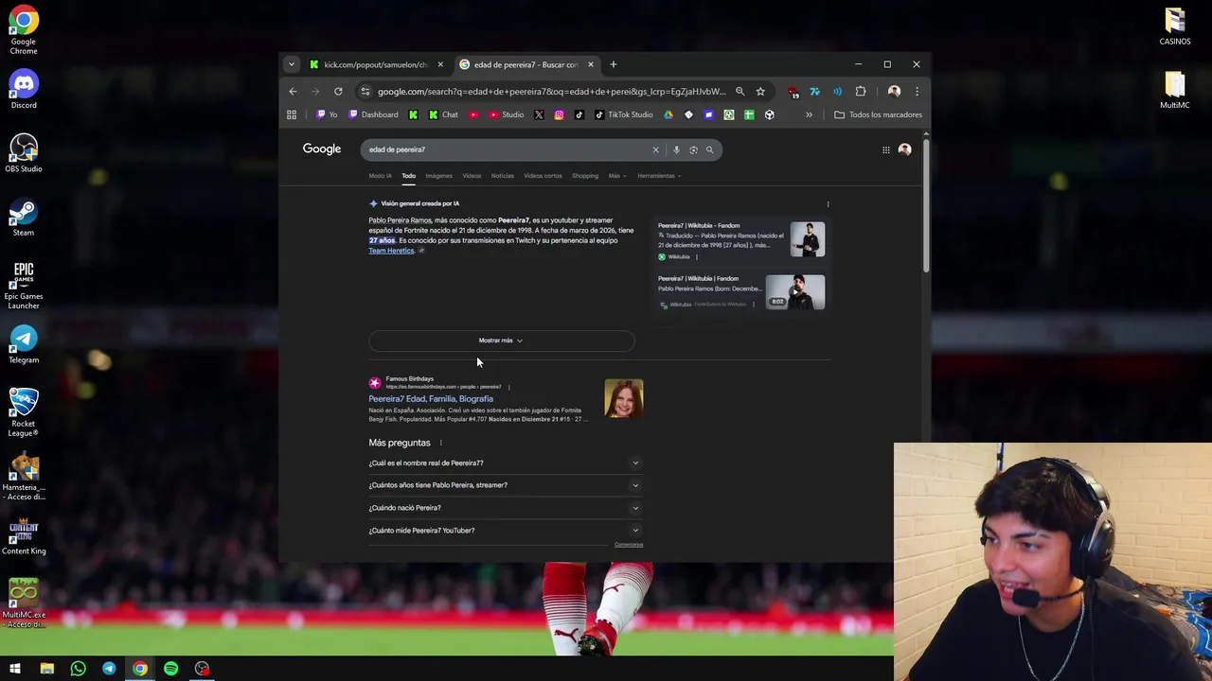Open Google Chrome desktop shortcut
1212x681 pixels.
point(24,28)
